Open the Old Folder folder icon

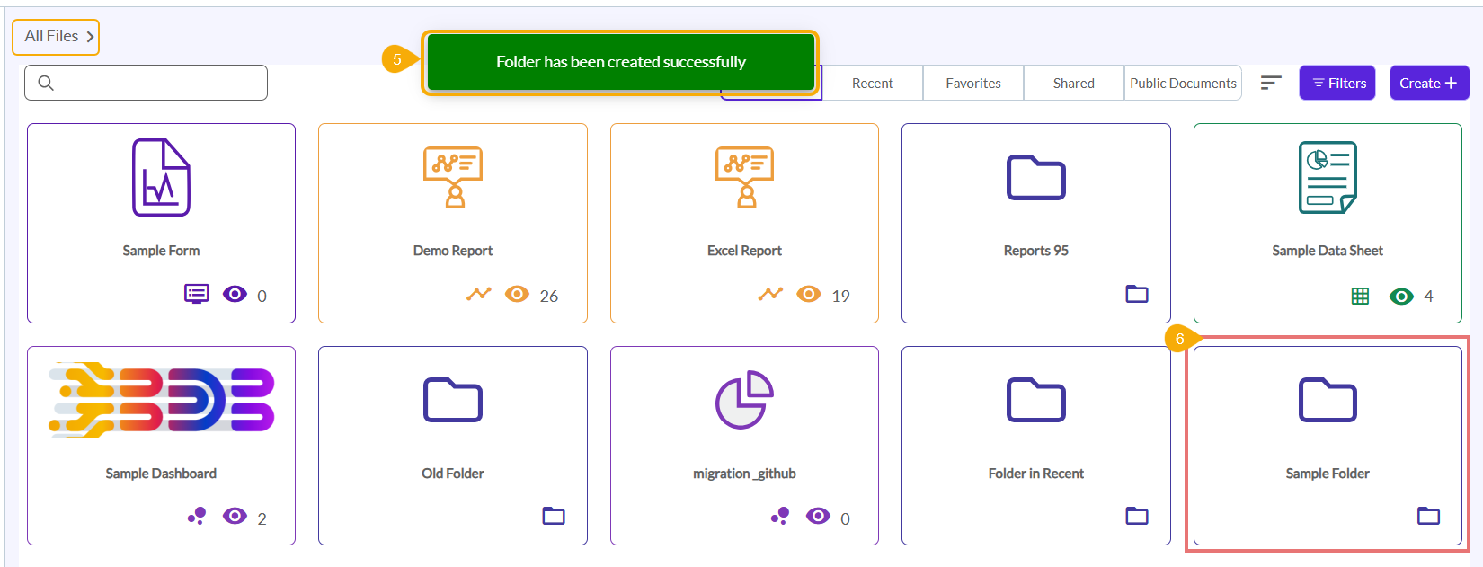(453, 400)
